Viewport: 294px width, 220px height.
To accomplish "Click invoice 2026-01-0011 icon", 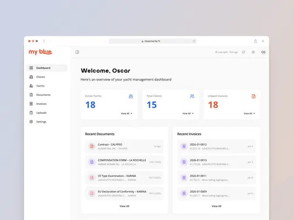I will point(184,178).
